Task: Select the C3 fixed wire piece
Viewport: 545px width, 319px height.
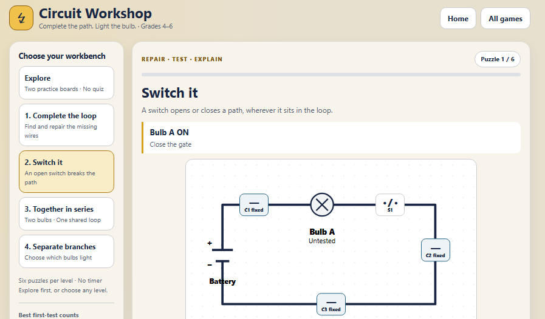Action: [x=331, y=304]
